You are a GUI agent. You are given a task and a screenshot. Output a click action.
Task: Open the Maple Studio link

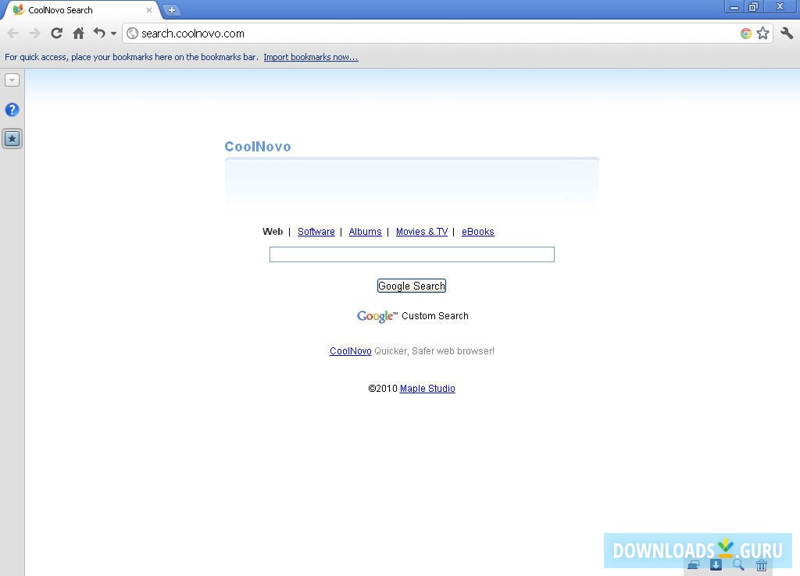[x=427, y=389]
